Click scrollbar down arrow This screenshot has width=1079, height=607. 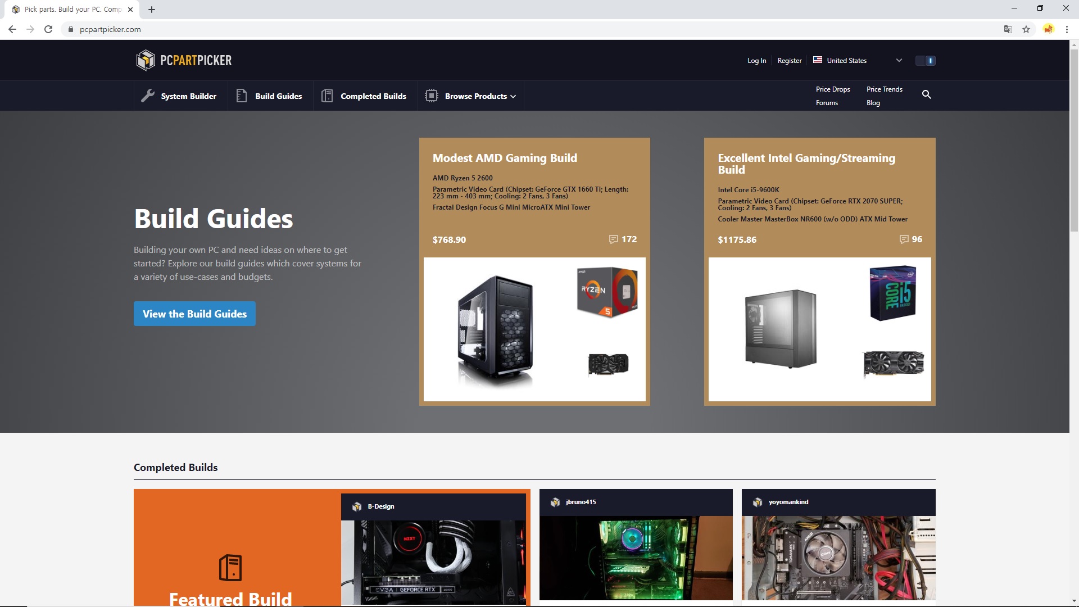1074,601
